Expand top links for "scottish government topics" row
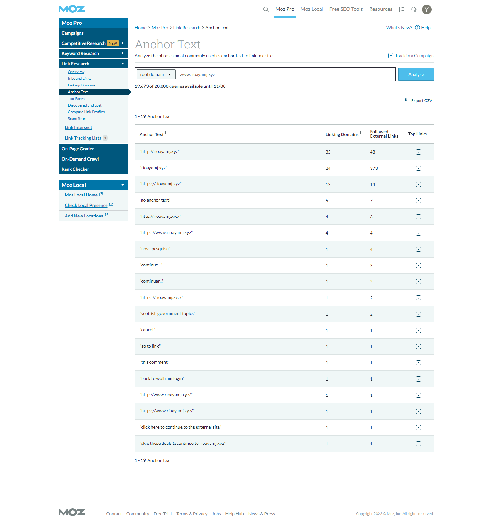 click(x=419, y=314)
